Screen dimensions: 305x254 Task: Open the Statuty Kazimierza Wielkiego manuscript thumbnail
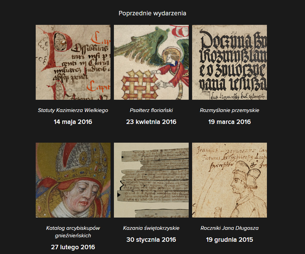(x=73, y=62)
